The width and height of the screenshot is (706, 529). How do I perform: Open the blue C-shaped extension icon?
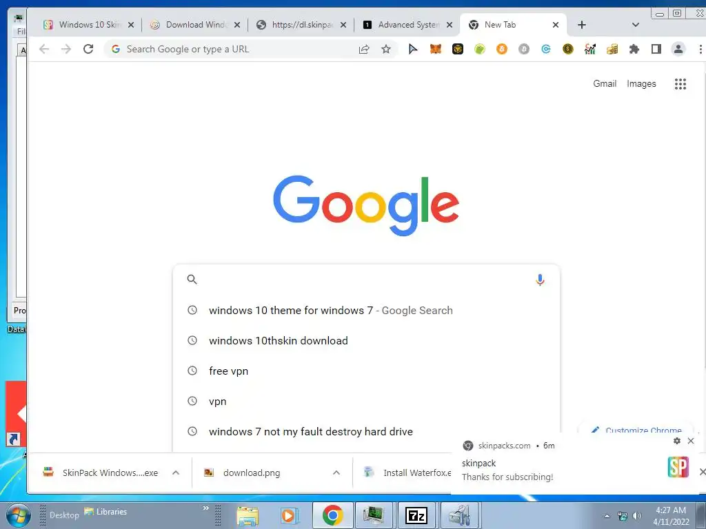[x=546, y=49]
